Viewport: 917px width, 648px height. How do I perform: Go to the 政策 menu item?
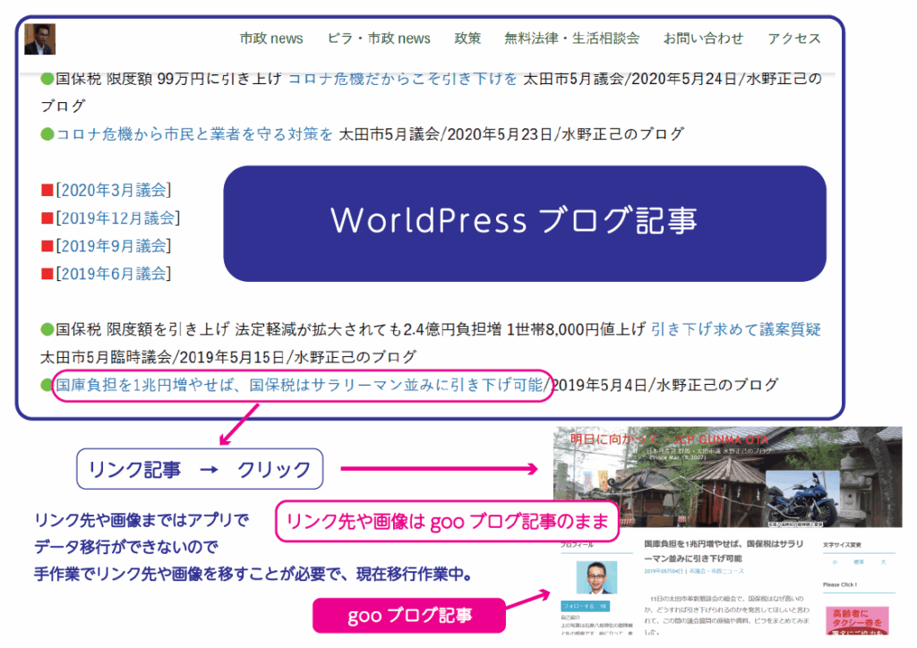coord(467,38)
